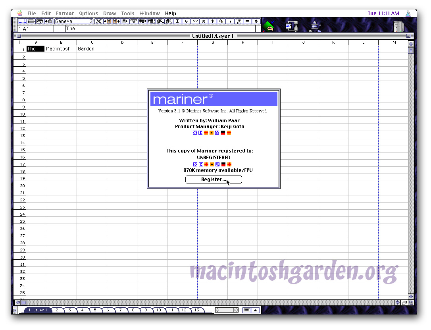This screenshot has height=330, width=431.
Task: Apply comma number format
Action: pyautogui.click(x=230, y=21)
